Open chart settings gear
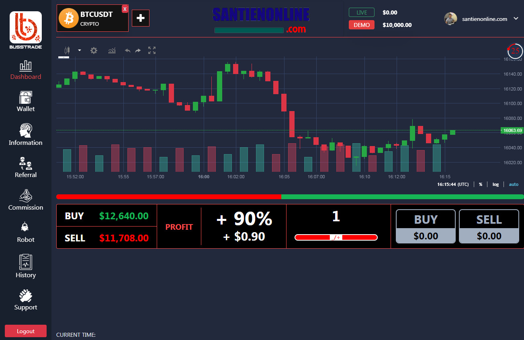 click(94, 50)
